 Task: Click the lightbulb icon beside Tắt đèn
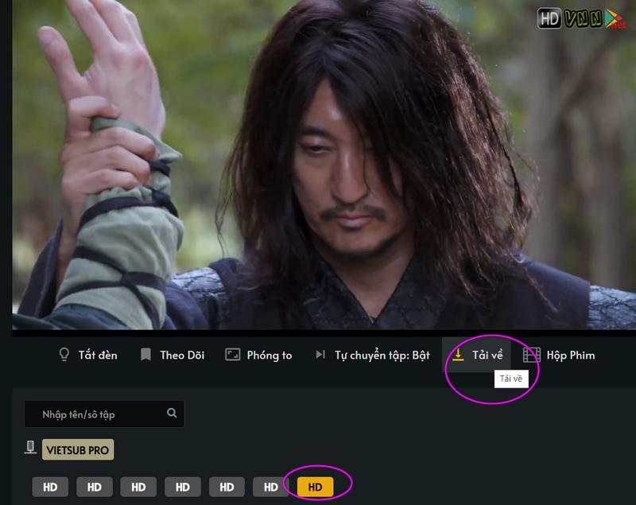coord(64,355)
